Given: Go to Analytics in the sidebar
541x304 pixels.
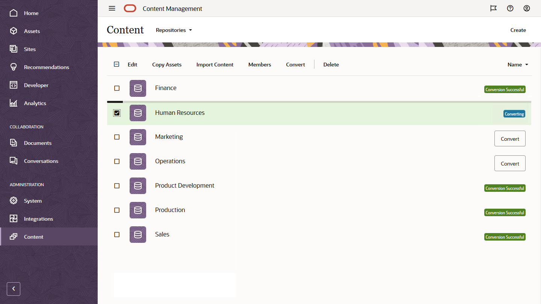Looking at the screenshot, I should tap(35, 103).
